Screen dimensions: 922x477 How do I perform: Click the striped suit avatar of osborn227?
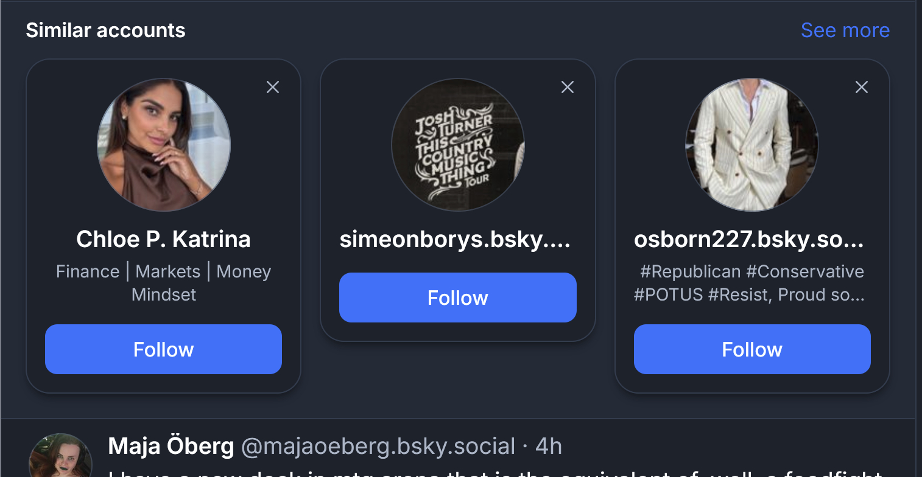[752, 145]
